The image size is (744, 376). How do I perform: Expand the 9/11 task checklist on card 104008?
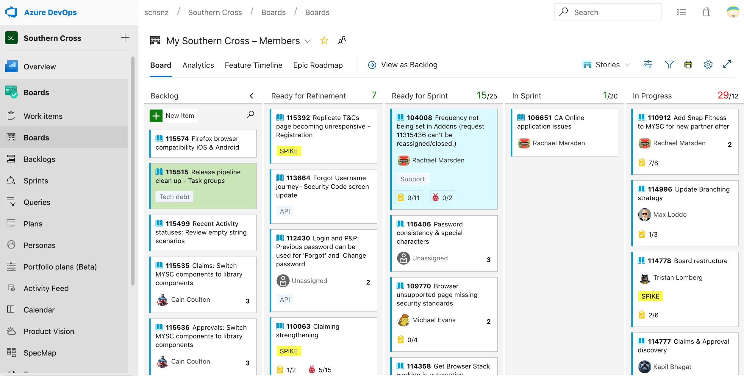click(x=409, y=198)
